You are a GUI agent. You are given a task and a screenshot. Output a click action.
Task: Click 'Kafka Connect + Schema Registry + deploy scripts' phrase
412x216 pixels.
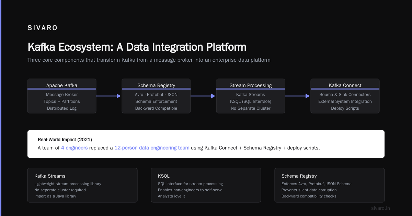(261, 148)
